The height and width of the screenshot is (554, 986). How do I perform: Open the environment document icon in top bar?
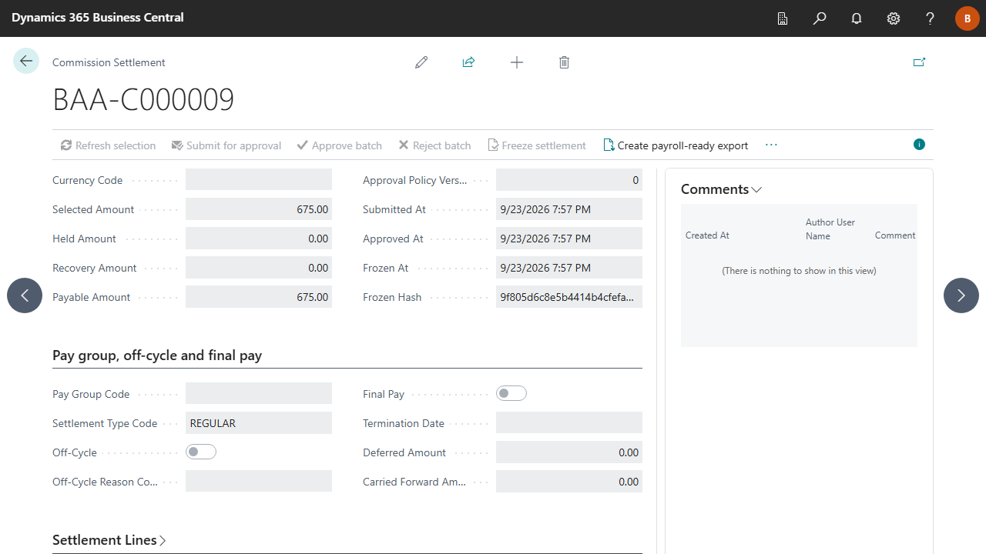coord(783,18)
